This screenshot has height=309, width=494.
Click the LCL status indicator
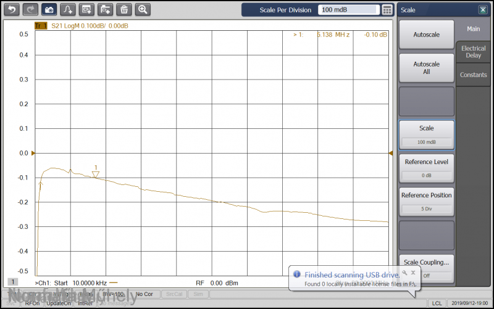coord(437,303)
